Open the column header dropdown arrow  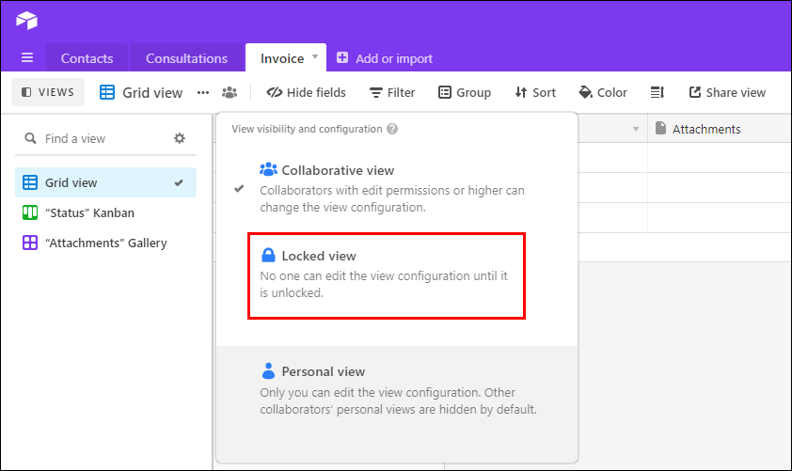pyautogui.click(x=636, y=129)
